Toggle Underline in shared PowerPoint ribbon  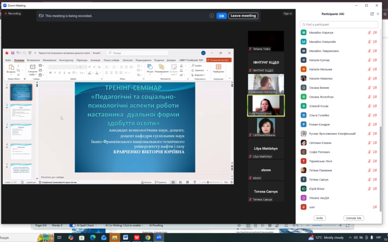click(x=59, y=73)
